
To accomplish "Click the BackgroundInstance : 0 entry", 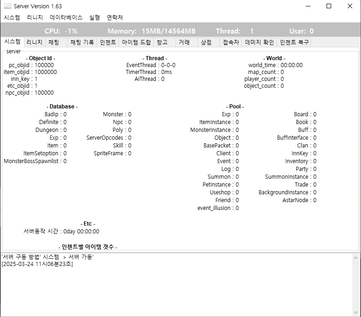I will tap(288, 192).
